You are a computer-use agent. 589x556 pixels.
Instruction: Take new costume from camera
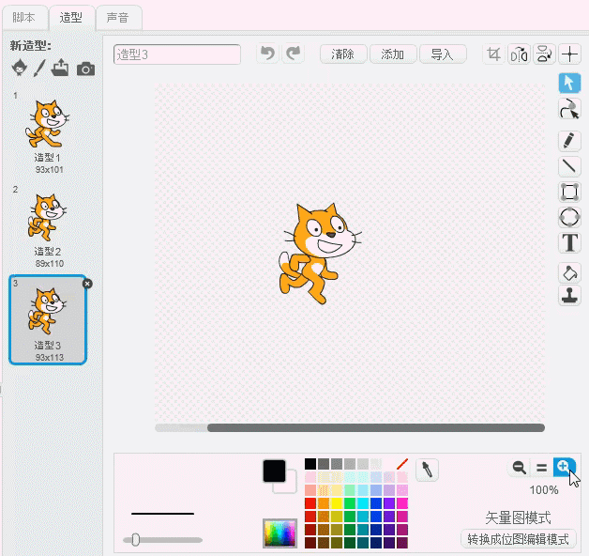coord(85,69)
